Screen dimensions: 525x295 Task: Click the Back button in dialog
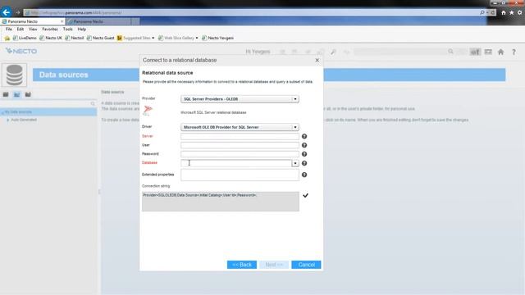click(242, 265)
